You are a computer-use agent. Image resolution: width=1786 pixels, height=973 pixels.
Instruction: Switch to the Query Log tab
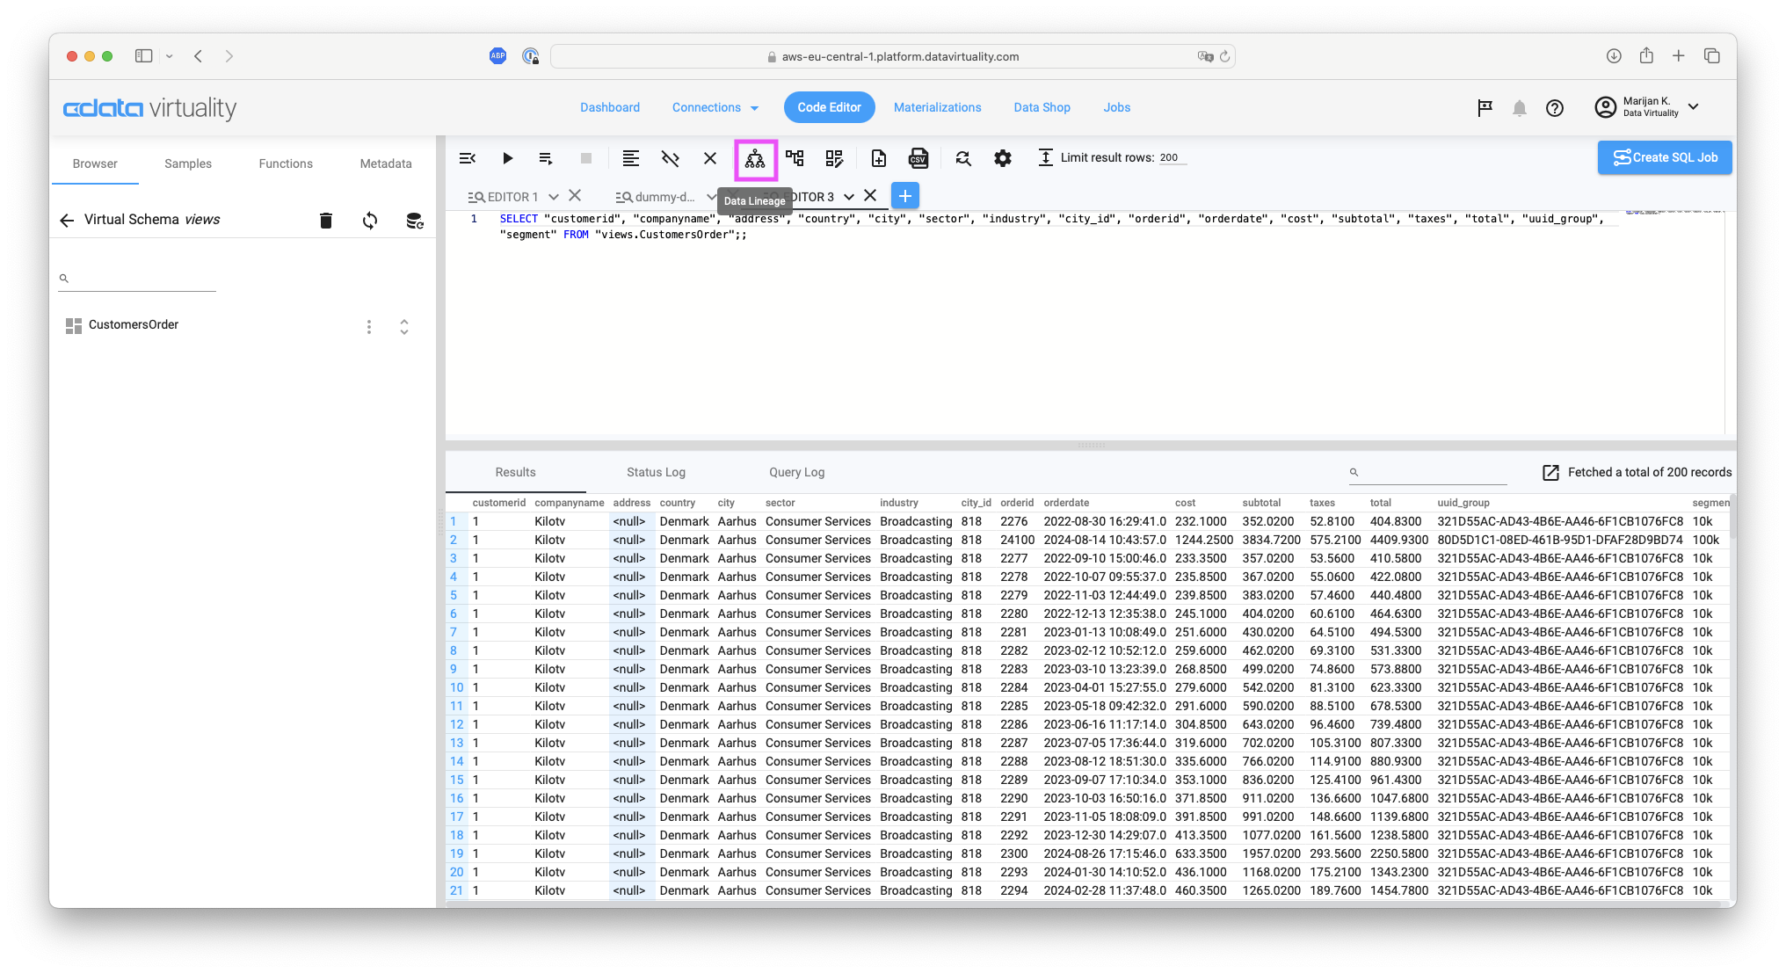tap(796, 472)
